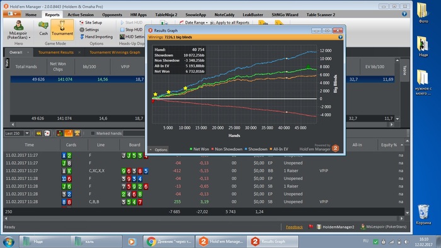Toggle the Marked hands checkbox
The width and height of the screenshot is (441, 248).
click(x=93, y=133)
